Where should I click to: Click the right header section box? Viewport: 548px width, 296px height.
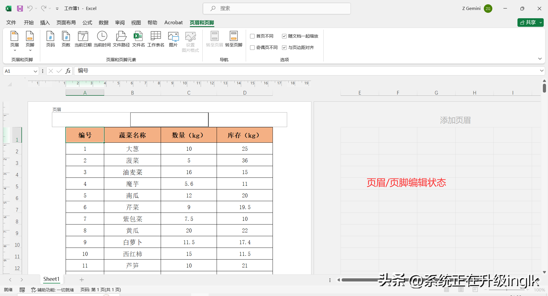[248, 120]
